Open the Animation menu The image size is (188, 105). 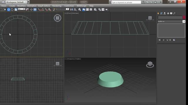point(32,6)
